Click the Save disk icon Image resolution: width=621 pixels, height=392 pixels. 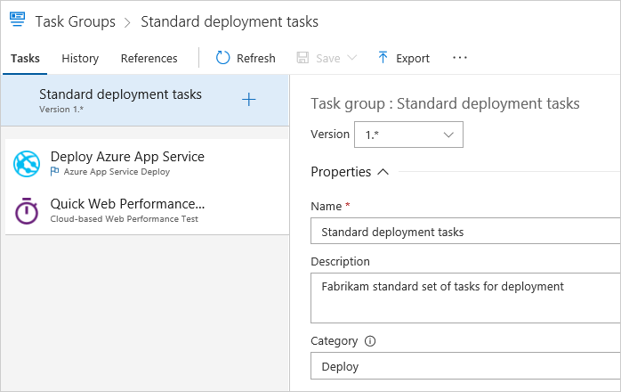click(x=302, y=58)
